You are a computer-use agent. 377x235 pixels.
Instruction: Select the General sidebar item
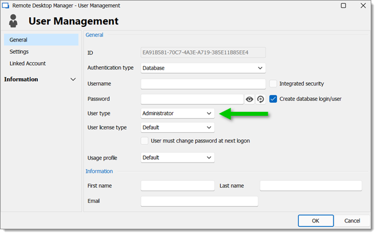[x=41, y=40]
